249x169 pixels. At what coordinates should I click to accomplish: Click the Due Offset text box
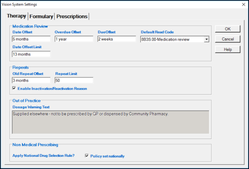click(x=116, y=39)
